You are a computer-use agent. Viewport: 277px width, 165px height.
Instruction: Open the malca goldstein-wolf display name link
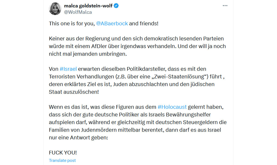(x=88, y=6)
